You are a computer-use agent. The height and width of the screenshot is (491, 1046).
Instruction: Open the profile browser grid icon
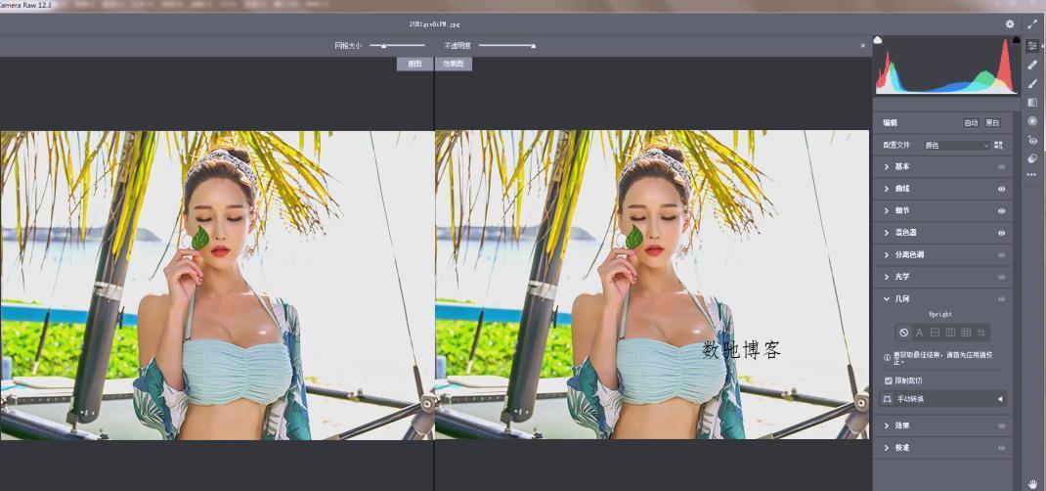coord(999,145)
